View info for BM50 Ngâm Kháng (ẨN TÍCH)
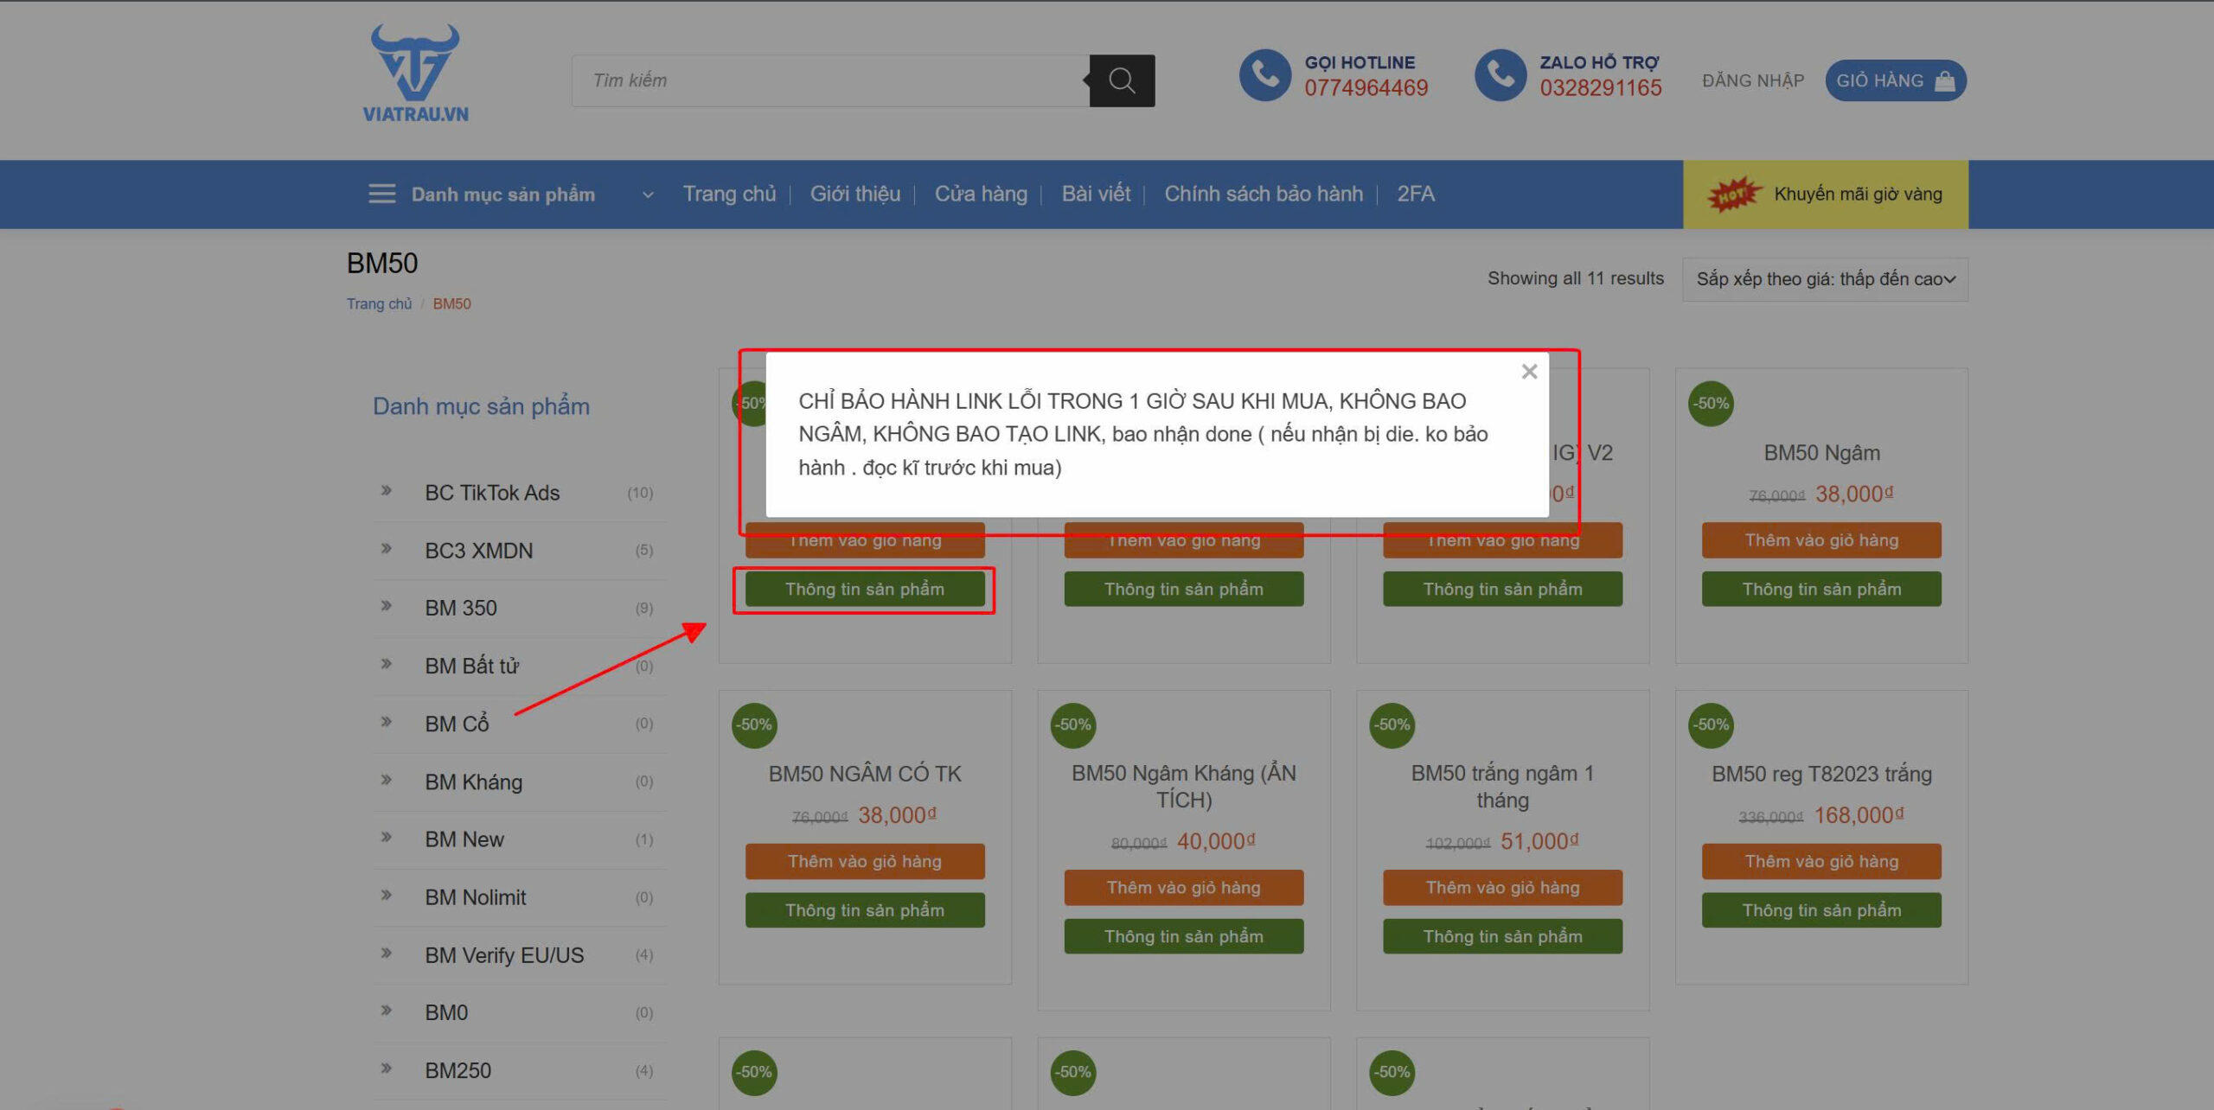The width and height of the screenshot is (2214, 1110). (1183, 936)
